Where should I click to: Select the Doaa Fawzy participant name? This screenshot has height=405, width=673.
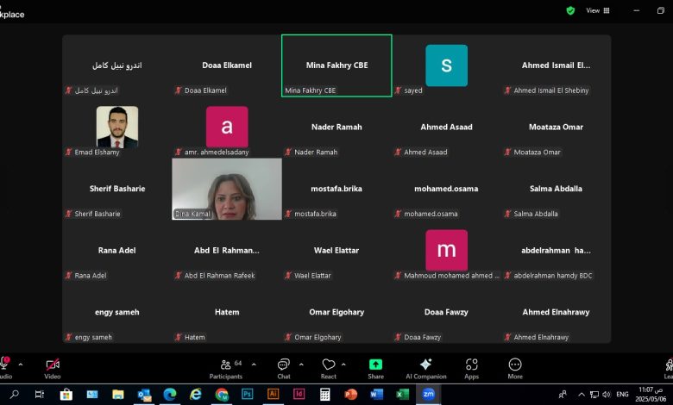coord(446,312)
